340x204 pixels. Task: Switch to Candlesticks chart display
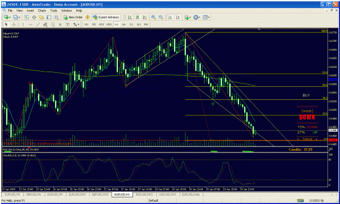click(137, 17)
